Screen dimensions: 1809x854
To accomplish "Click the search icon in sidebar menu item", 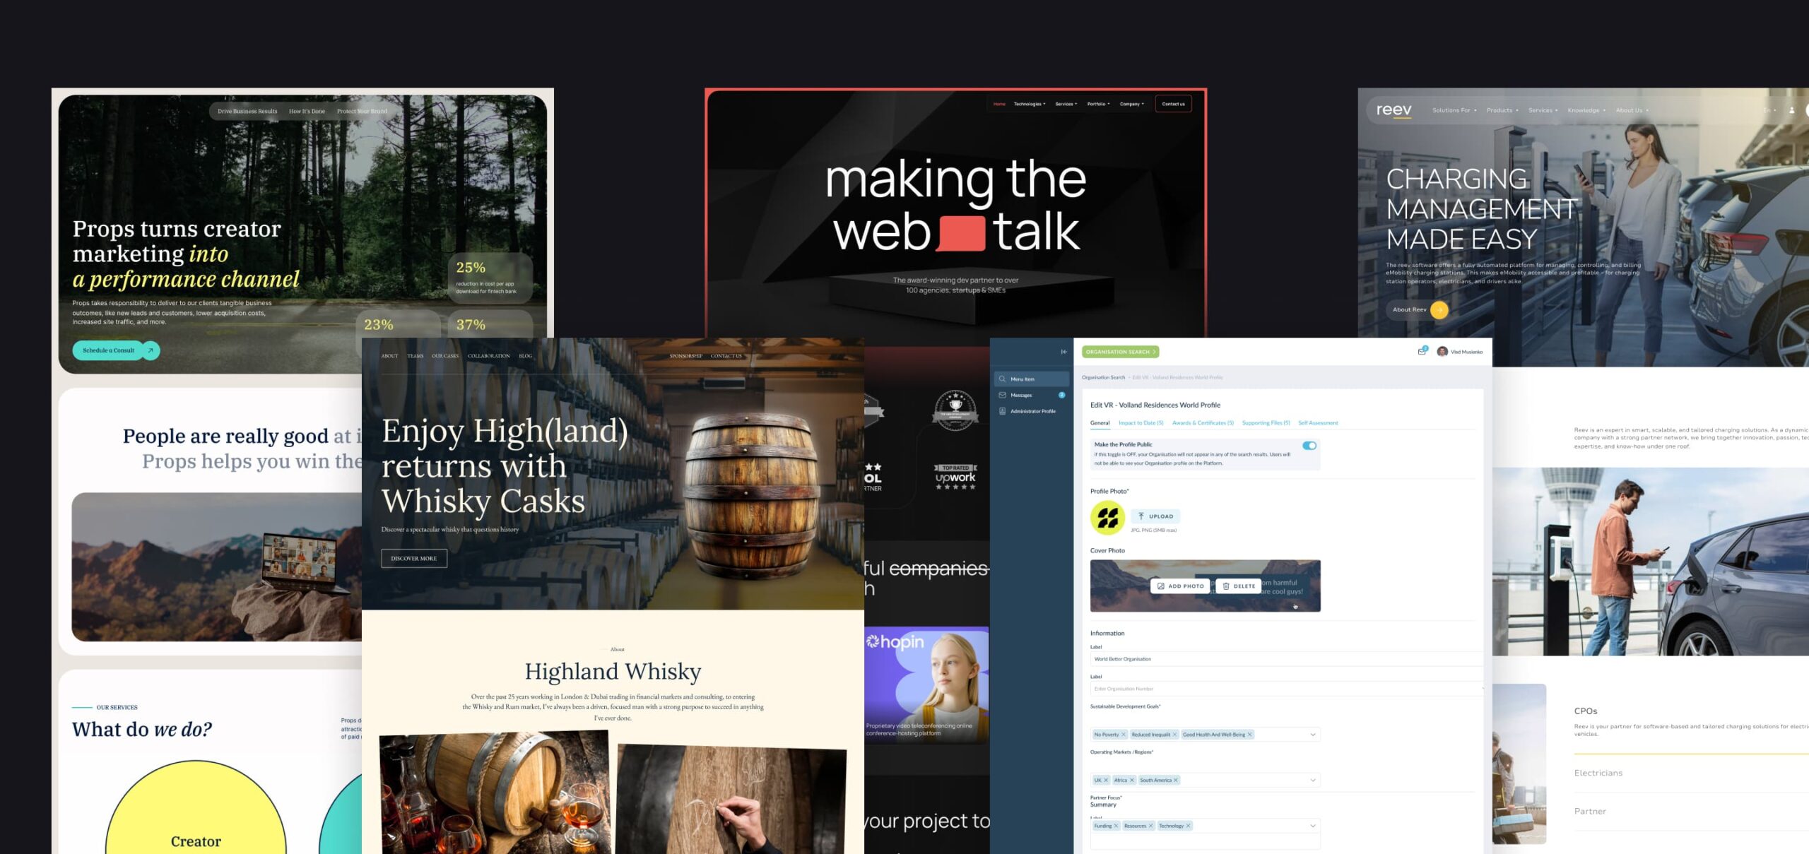I will click(1002, 379).
